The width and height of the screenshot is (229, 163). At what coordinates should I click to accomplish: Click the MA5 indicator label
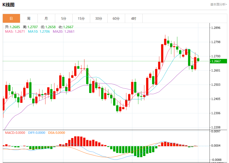15,31
